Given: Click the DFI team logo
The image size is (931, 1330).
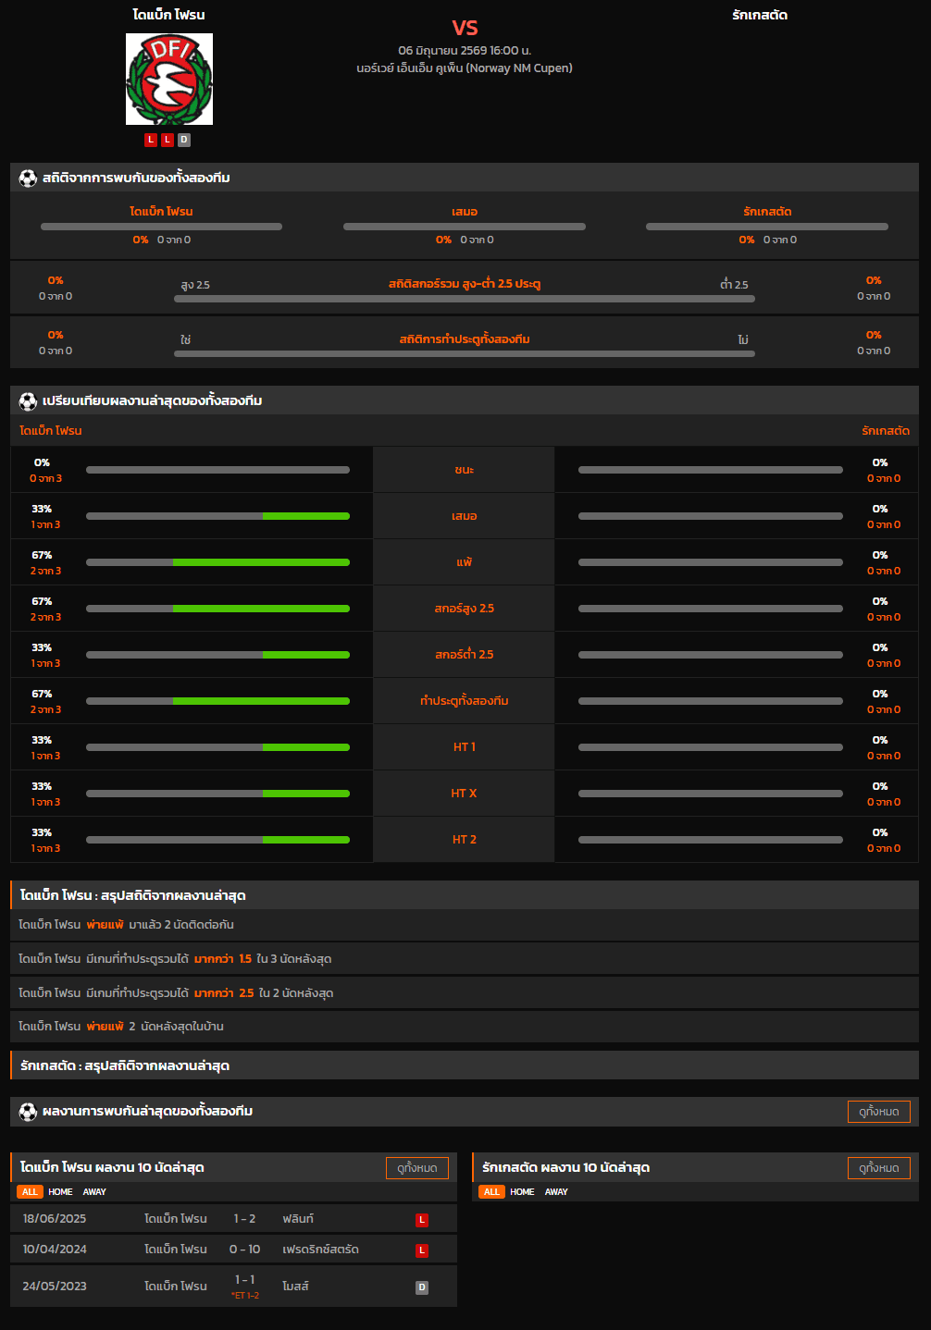Looking at the screenshot, I should [169, 79].
